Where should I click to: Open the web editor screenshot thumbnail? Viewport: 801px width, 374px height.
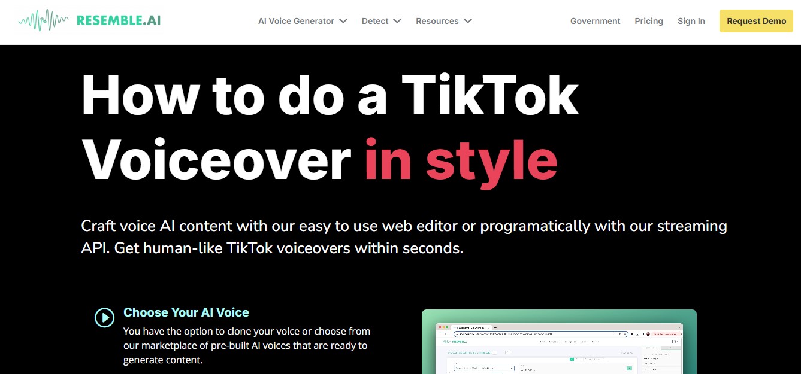click(559, 342)
